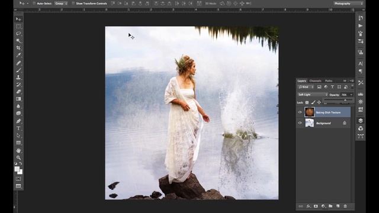The height and width of the screenshot is (213, 379).
Task: Select the Rectangular Marquee tool
Action: 18,26
